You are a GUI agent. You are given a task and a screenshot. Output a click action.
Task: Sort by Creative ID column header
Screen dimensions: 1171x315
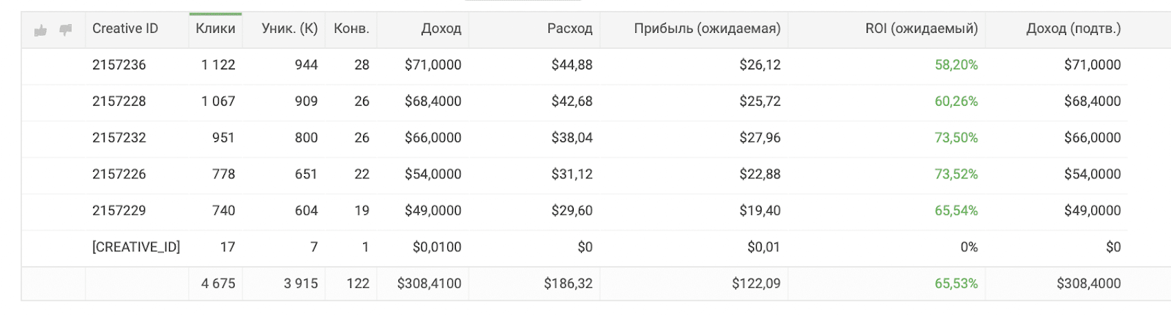tap(125, 29)
